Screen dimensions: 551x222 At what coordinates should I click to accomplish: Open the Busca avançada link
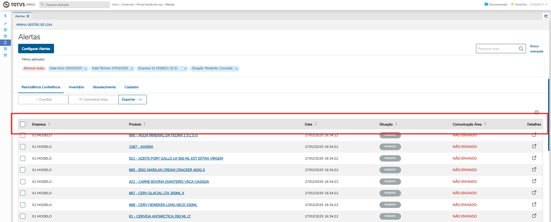coord(536,49)
